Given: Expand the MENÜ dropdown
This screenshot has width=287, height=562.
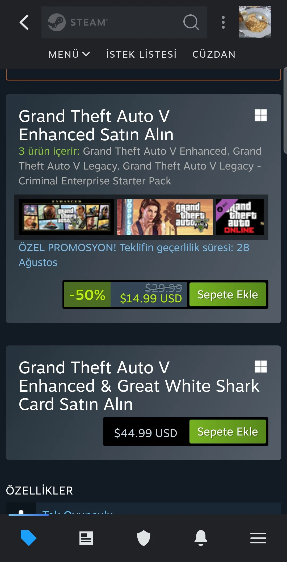Looking at the screenshot, I should click(x=69, y=54).
